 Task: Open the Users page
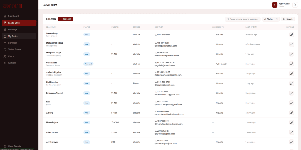pyautogui.click(x=19, y=56)
